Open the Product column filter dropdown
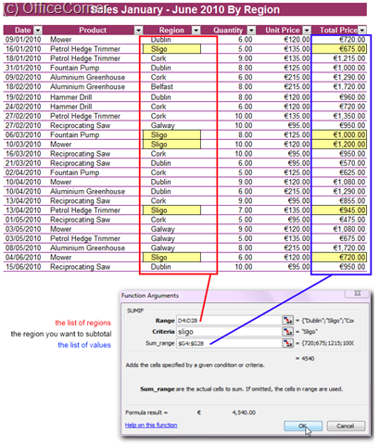Screen dimensions: 379x445 coord(138,30)
